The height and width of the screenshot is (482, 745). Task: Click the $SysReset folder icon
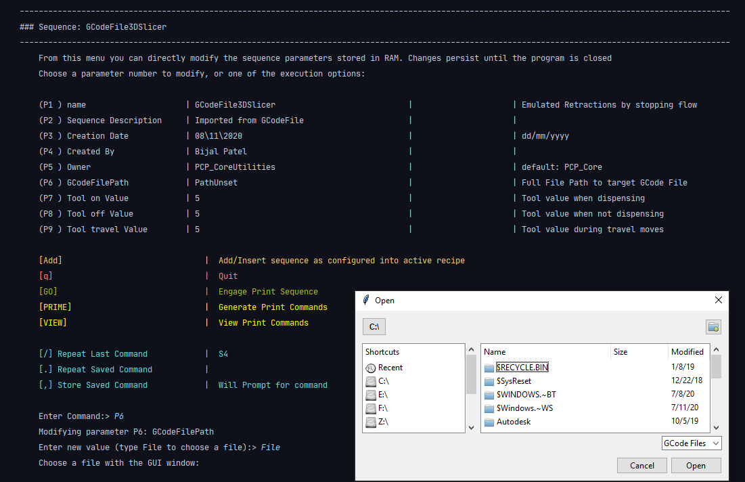click(489, 381)
